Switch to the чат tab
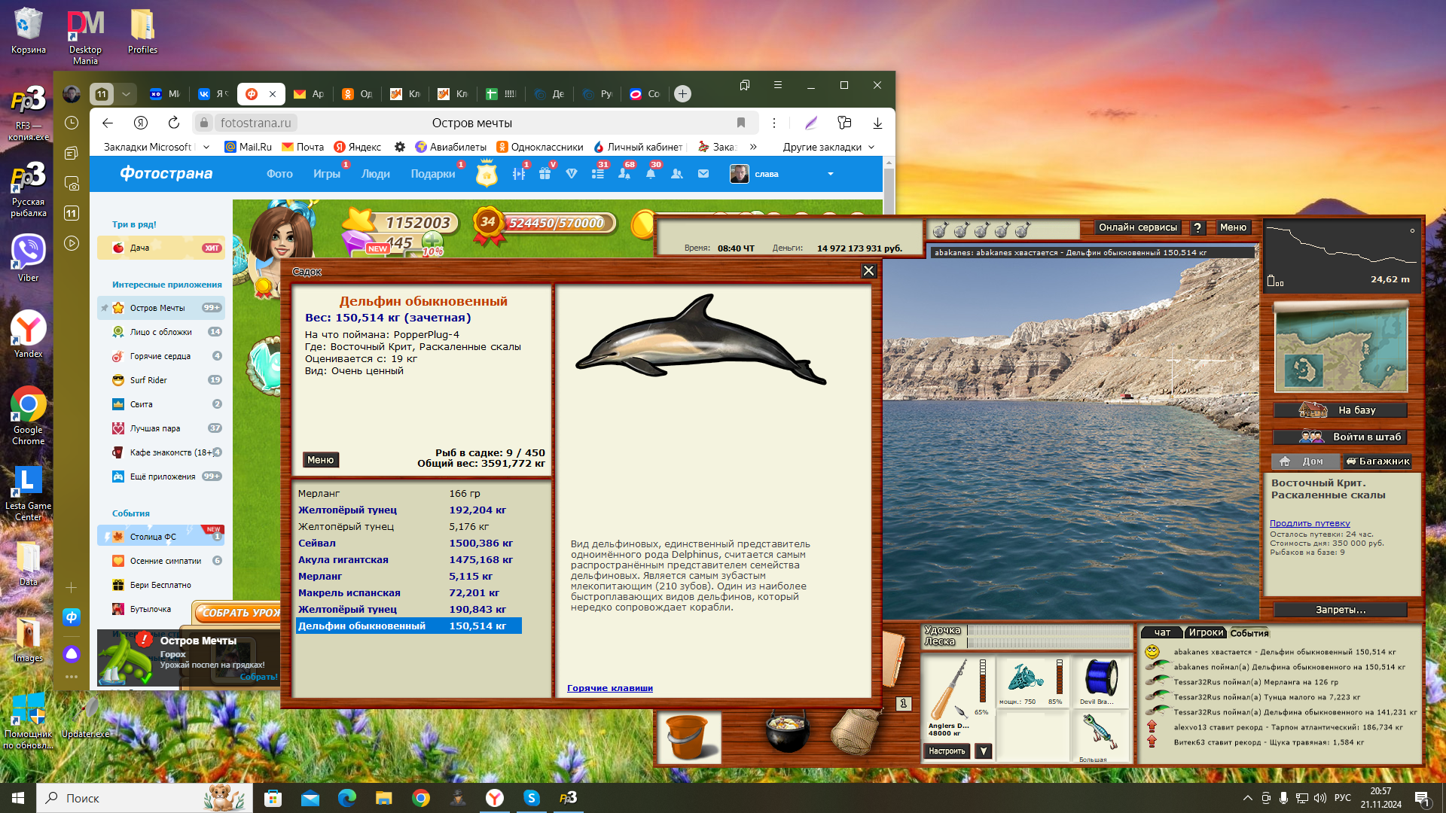Screen dimensions: 1446x813 tap(1162, 633)
